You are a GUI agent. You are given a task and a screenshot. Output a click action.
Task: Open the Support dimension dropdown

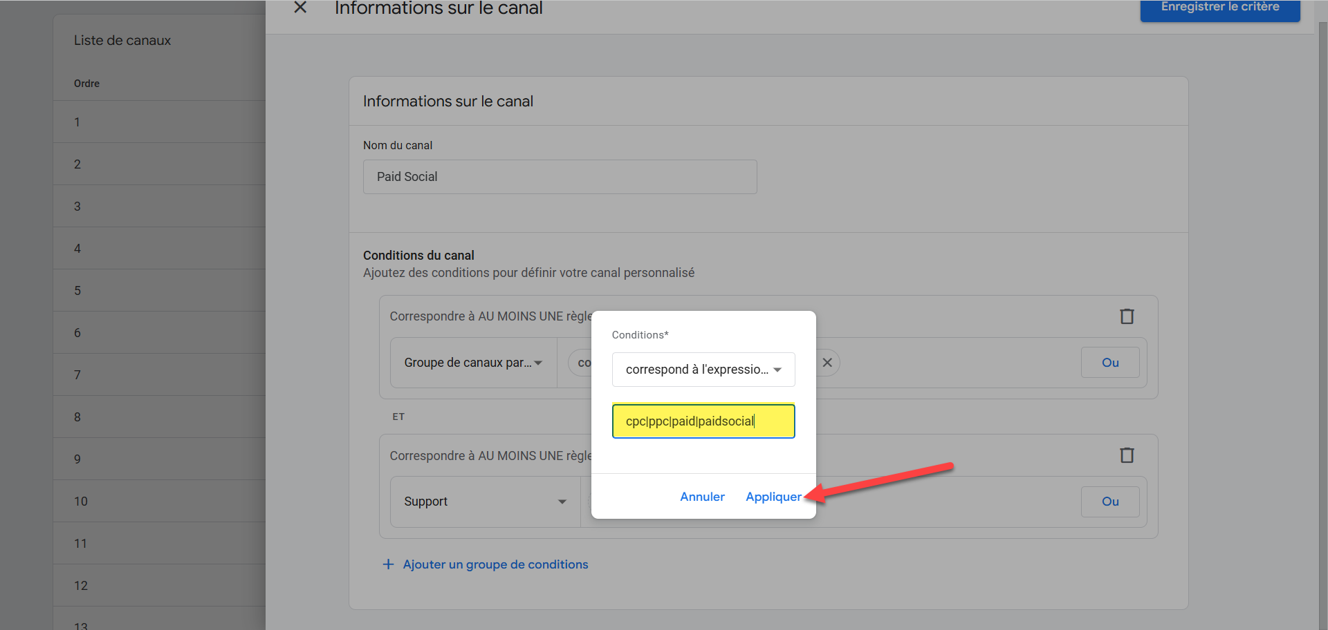point(485,502)
